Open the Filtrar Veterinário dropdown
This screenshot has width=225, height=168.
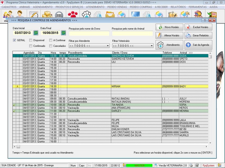pos(151,46)
